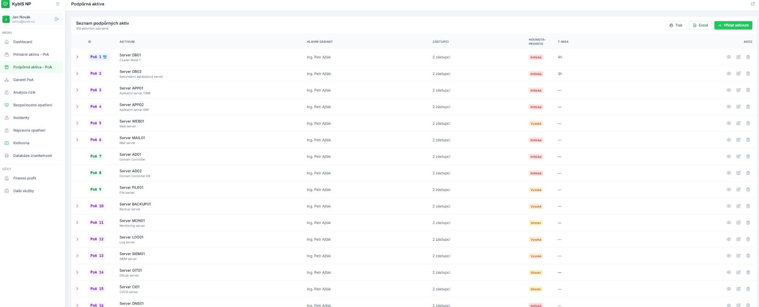Image resolution: width=759 pixels, height=307 pixels.
Task: Export the list with Excel button
Action: tap(700, 25)
